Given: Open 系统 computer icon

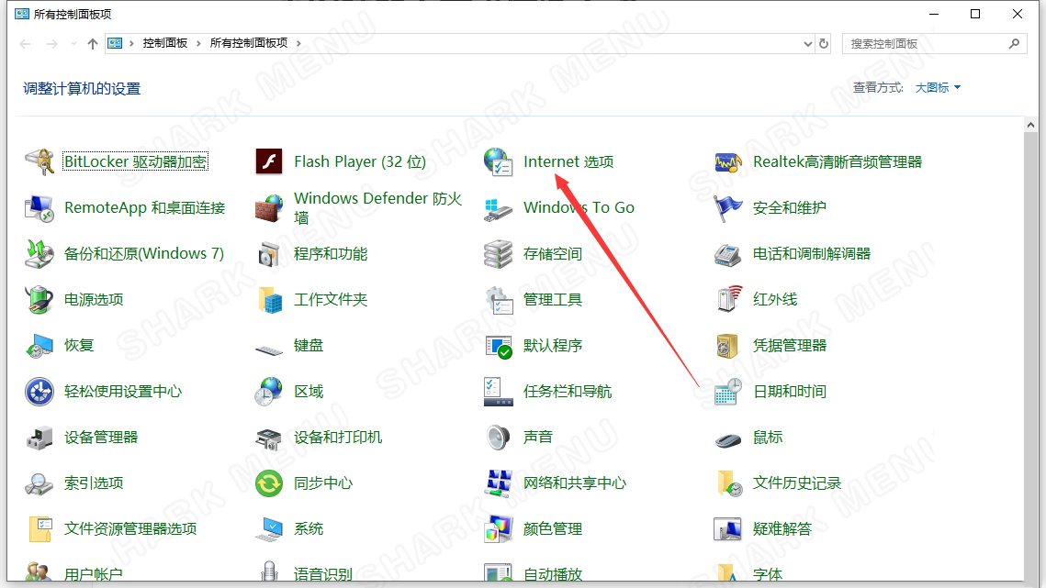Looking at the screenshot, I should [x=269, y=530].
